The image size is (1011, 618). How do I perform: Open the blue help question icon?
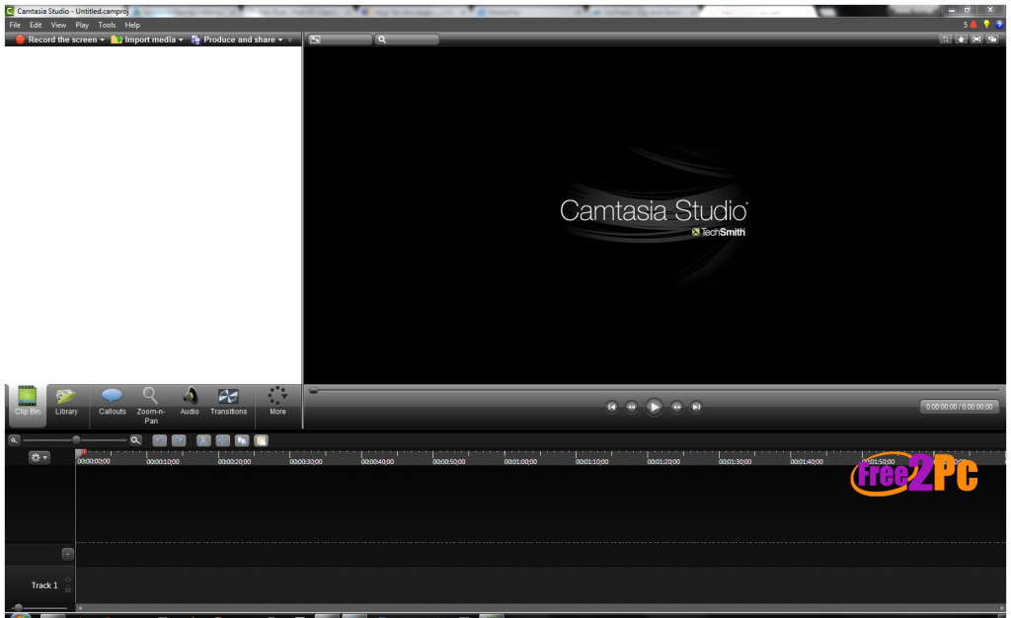click(x=999, y=25)
